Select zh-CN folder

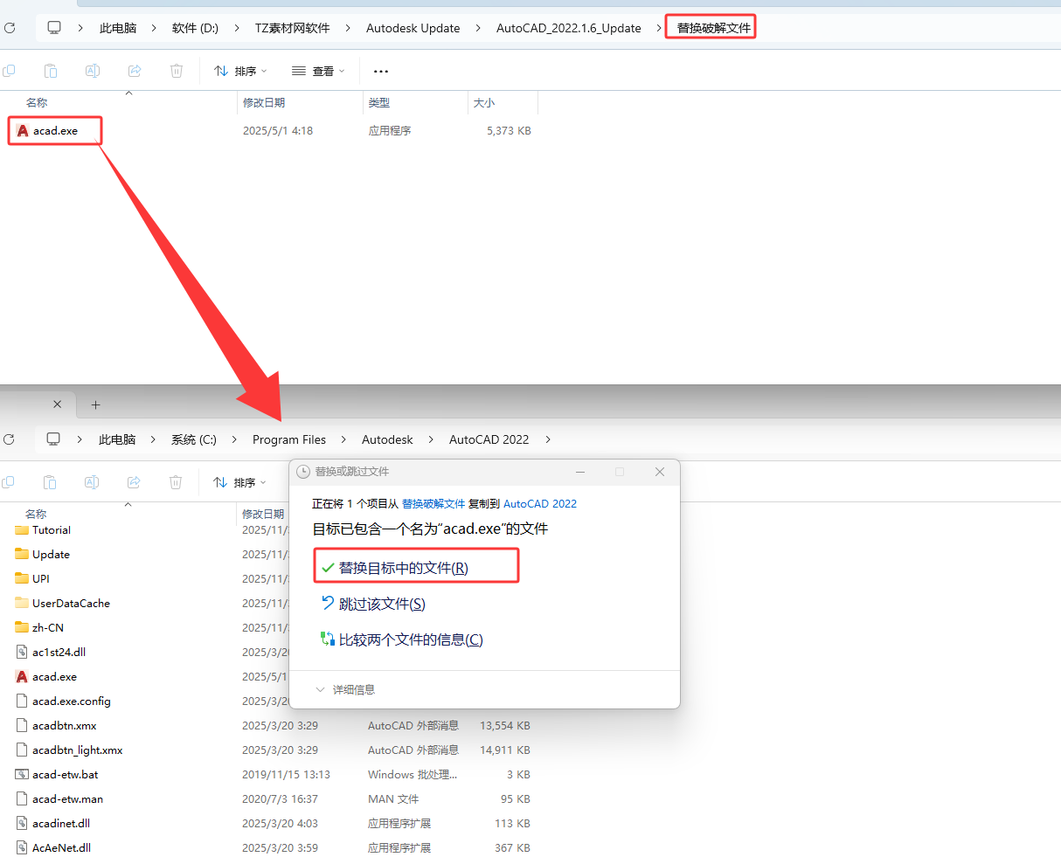(39, 628)
